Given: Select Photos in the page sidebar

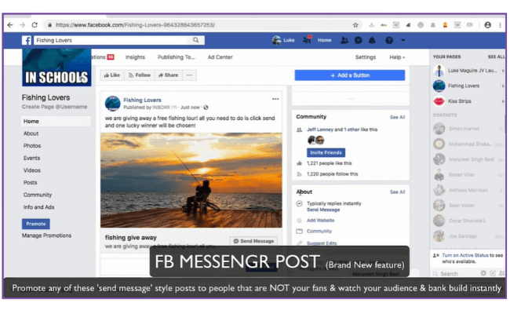Looking at the screenshot, I should click(x=32, y=146).
